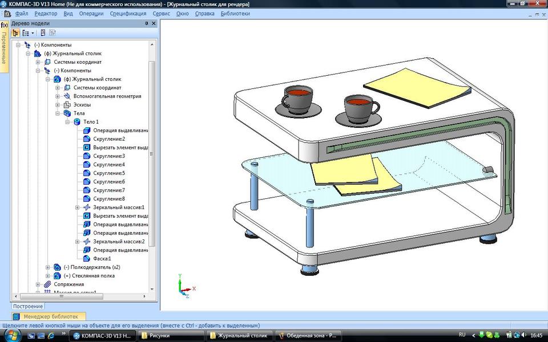This screenshot has height=342, width=548.
Task: Select the model tree structure view icon
Action: click(x=15, y=33)
